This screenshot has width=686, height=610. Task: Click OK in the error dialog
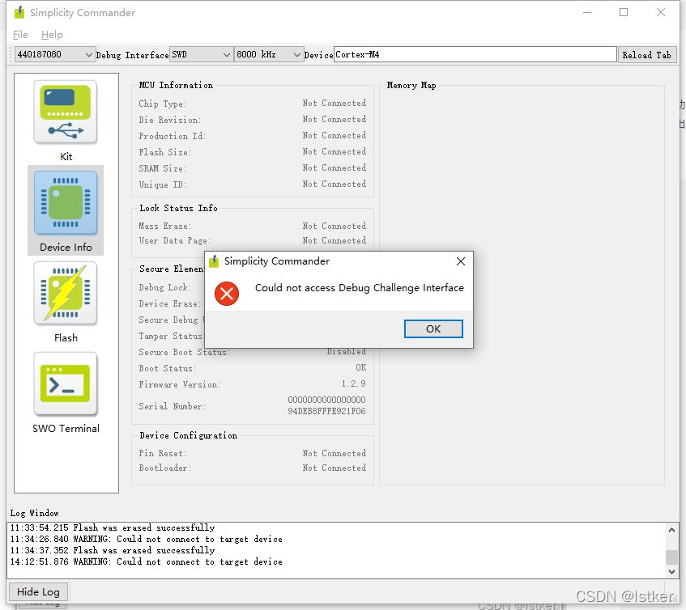pos(433,329)
